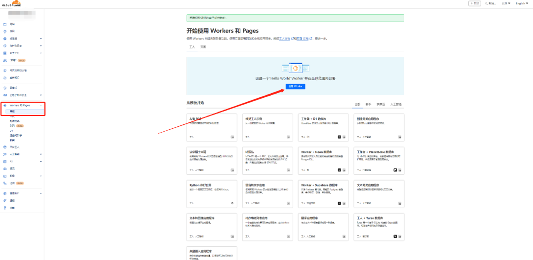This screenshot has width=533, height=260.
Task: Click the PlanetScale icon on its template card
Action: [x=395, y=170]
